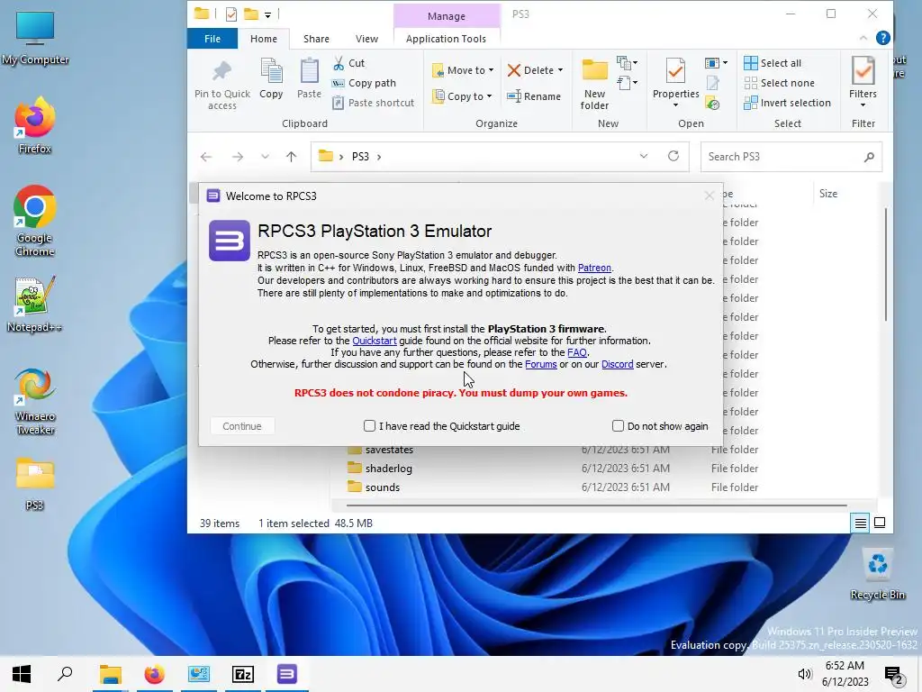Click the Explorer Back arrow
922x692 pixels.
pyautogui.click(x=206, y=157)
